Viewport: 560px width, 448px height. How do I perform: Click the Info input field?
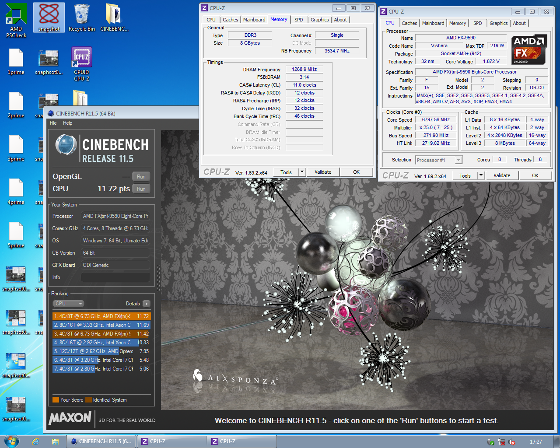point(115,277)
